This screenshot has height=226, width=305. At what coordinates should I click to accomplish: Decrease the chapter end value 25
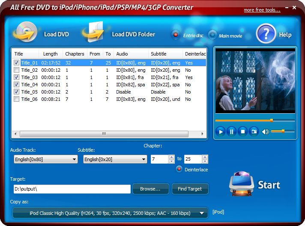(205, 161)
